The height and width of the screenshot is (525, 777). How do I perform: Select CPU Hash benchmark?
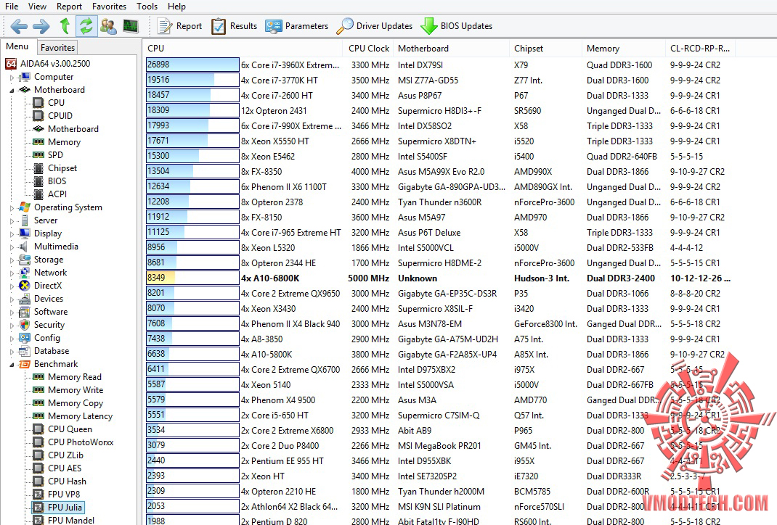tap(67, 481)
